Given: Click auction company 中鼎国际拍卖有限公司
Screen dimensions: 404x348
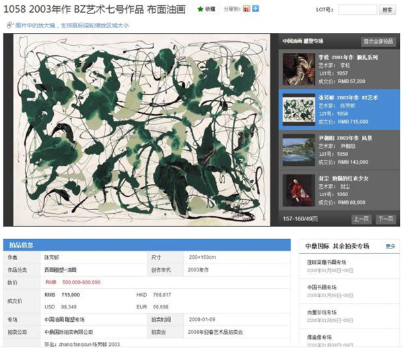Looking at the screenshot, I should pos(69,332).
